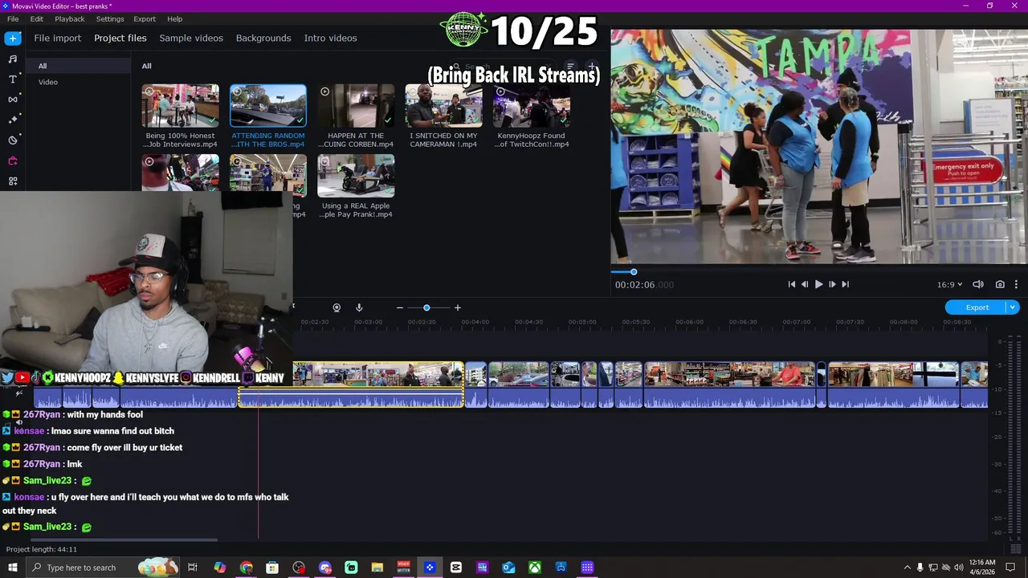Mute preview using the volume speaker icon

point(978,284)
